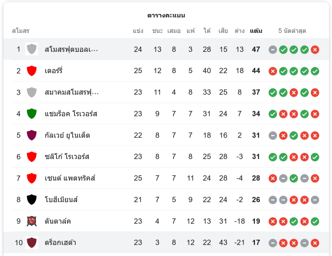Click Derry's most recent win icon
Screen dimensions: 332x256
(x=315, y=71)
